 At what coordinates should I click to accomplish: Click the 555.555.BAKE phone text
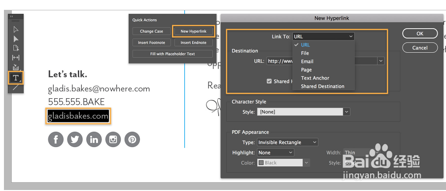click(x=76, y=102)
